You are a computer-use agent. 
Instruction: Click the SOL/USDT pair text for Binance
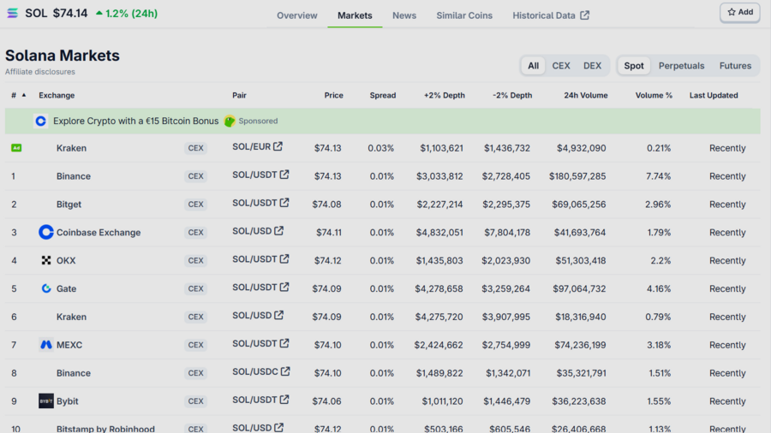(254, 175)
